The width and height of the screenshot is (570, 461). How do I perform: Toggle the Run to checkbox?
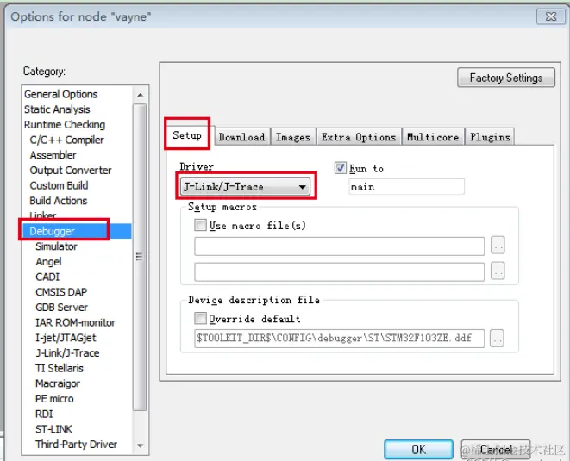click(341, 168)
